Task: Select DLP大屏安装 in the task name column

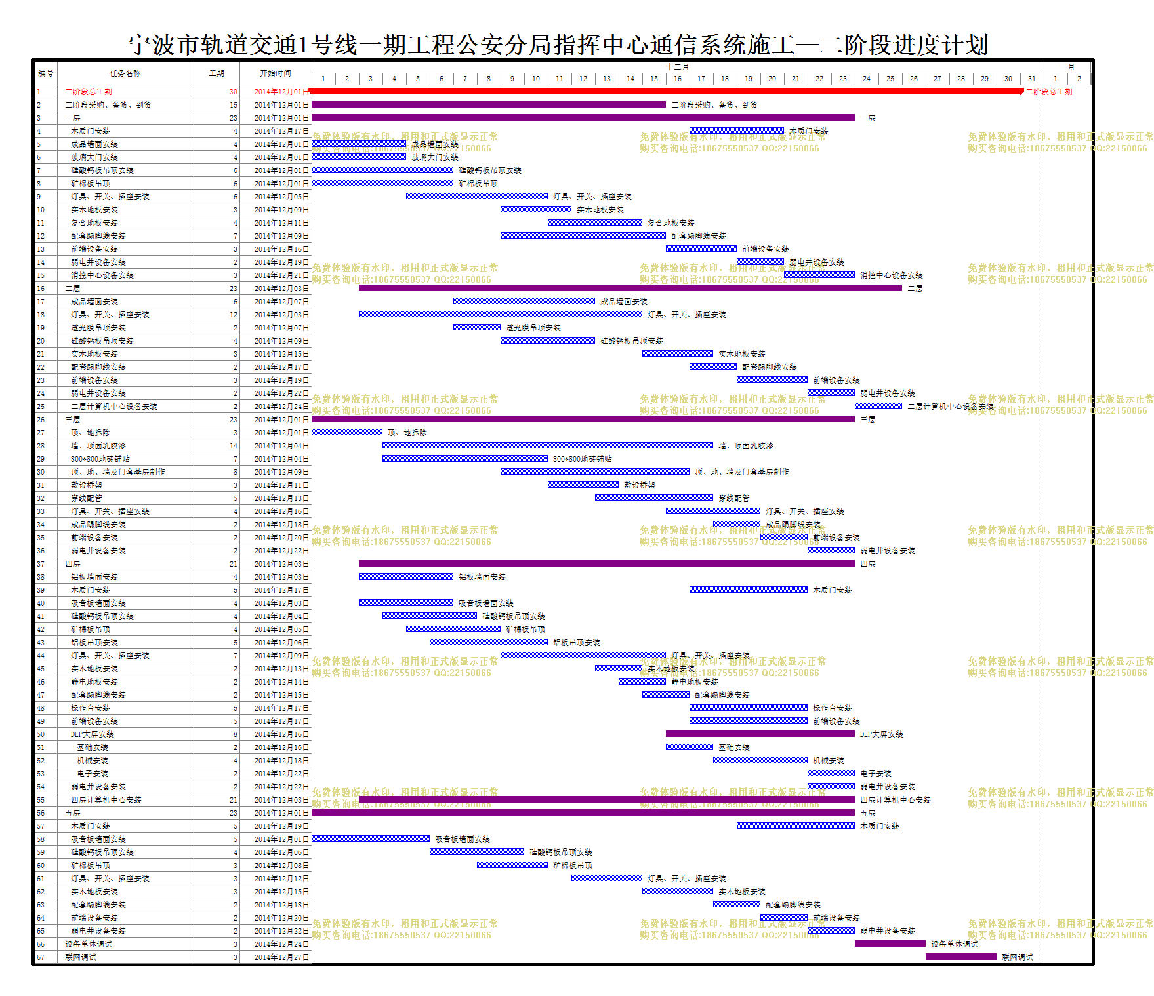Action: click(x=93, y=734)
